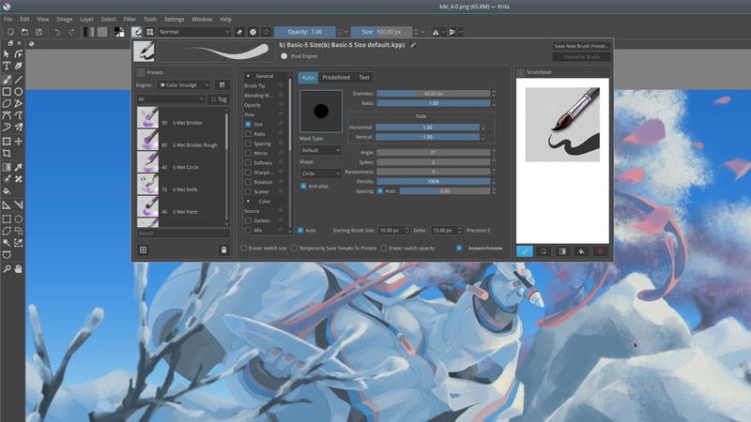Select the Crop tool
751x422 pixels.
[7, 153]
